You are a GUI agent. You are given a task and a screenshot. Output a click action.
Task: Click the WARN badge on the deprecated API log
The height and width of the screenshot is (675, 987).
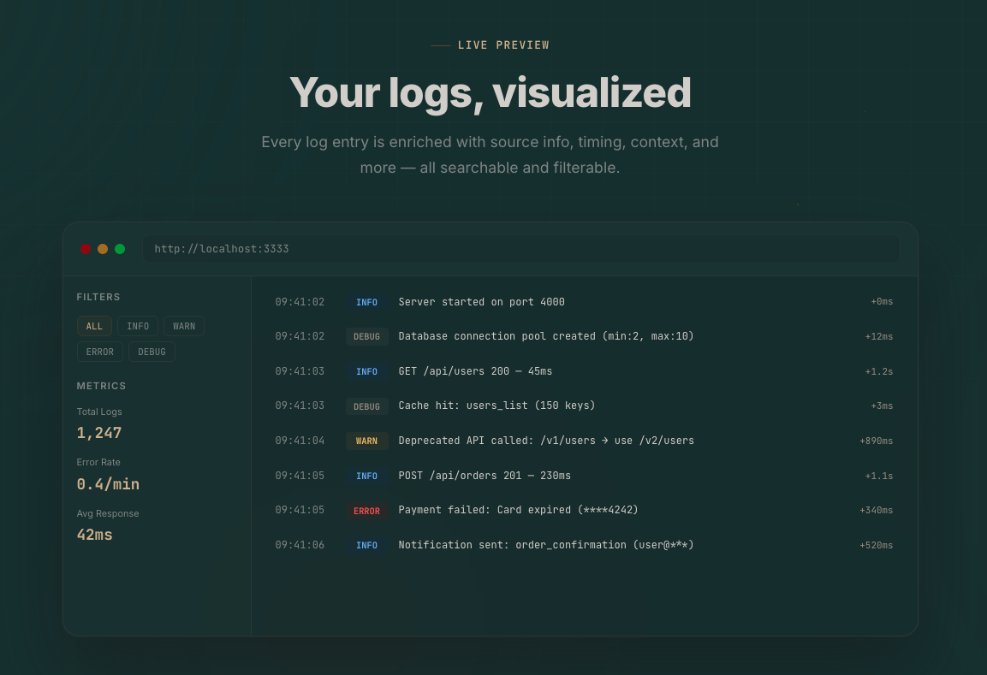click(366, 441)
